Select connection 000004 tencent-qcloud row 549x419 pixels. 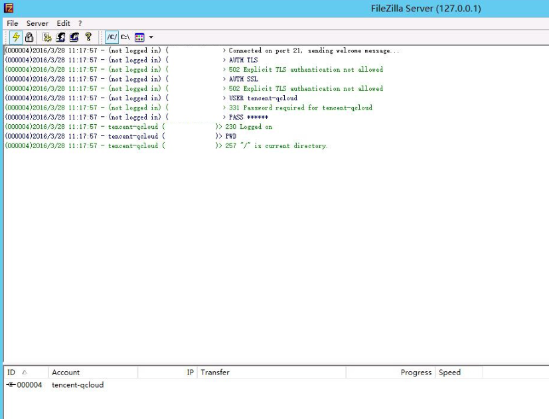coord(60,385)
